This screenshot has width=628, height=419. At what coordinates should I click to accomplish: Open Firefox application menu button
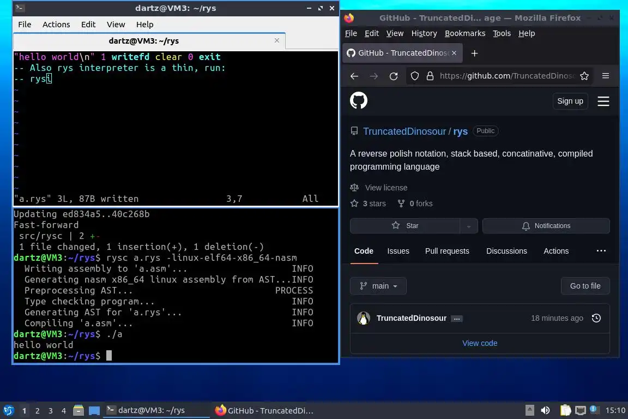point(606,76)
